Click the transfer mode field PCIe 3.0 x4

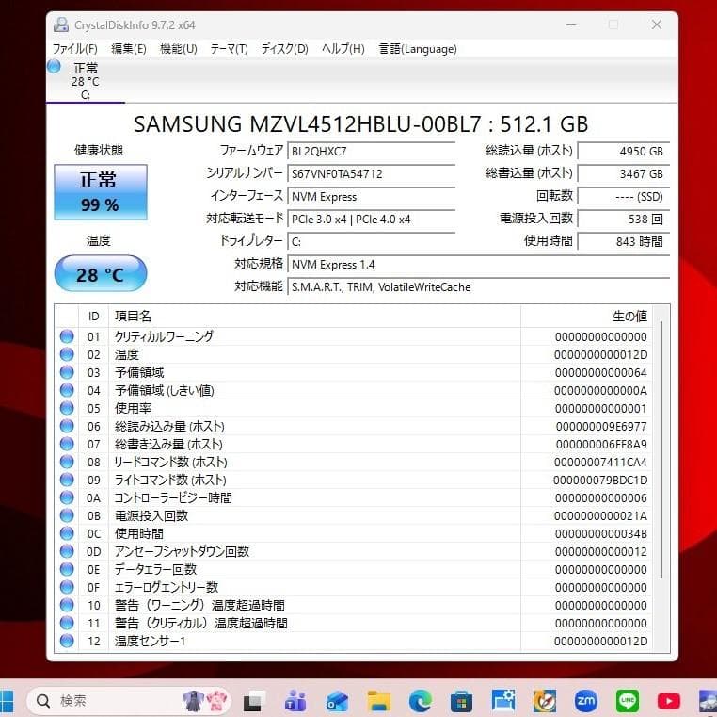pyautogui.click(x=372, y=219)
